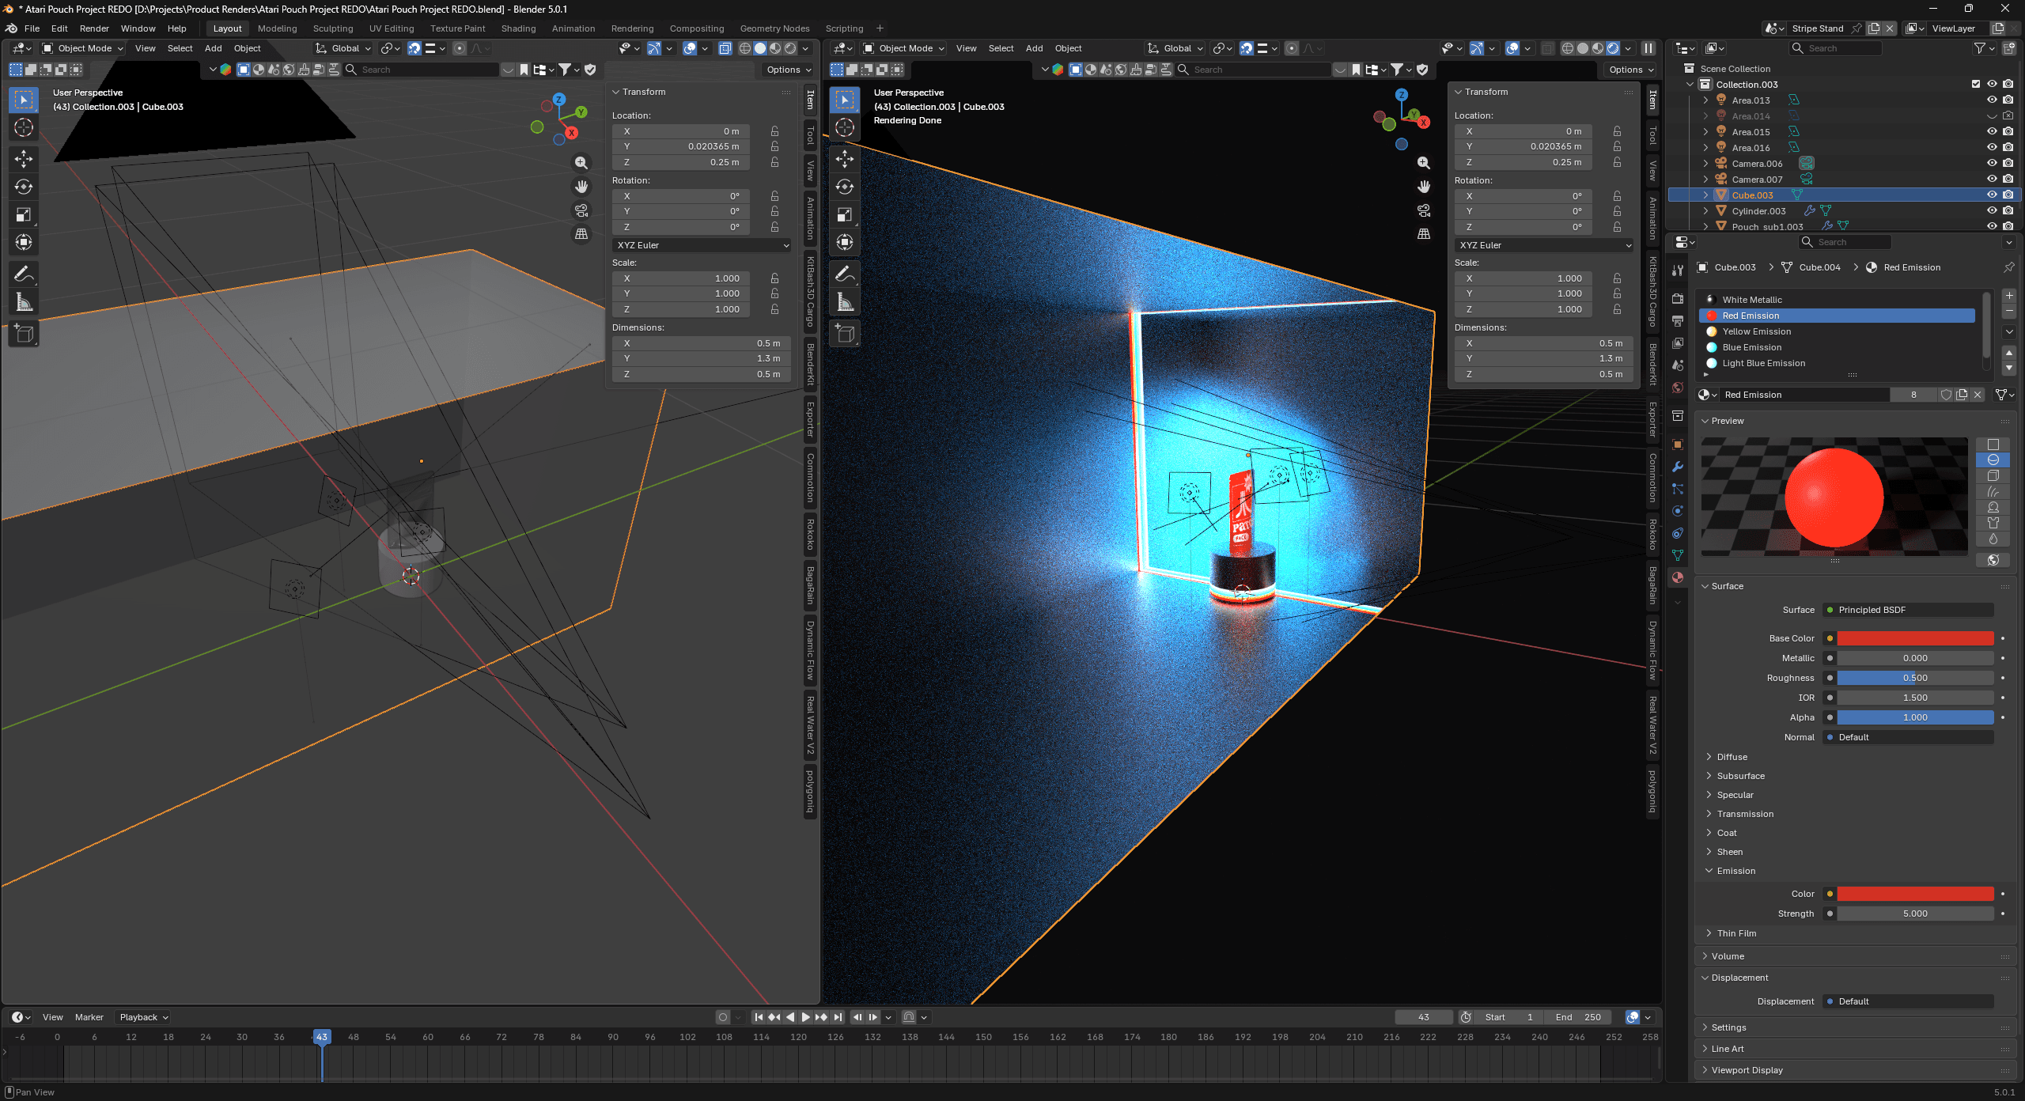Select the Move tool in left viewport
The image size is (2025, 1101).
24,159
